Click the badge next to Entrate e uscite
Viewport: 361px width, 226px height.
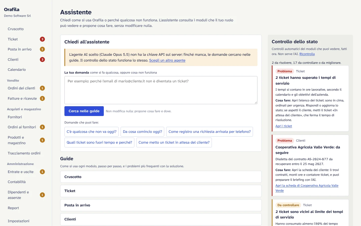(x=42, y=172)
